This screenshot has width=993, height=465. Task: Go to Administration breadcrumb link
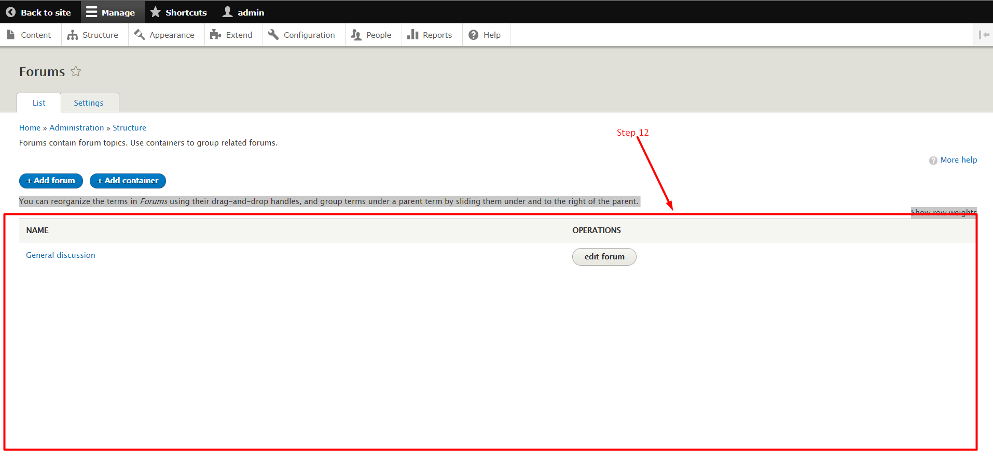coord(77,127)
